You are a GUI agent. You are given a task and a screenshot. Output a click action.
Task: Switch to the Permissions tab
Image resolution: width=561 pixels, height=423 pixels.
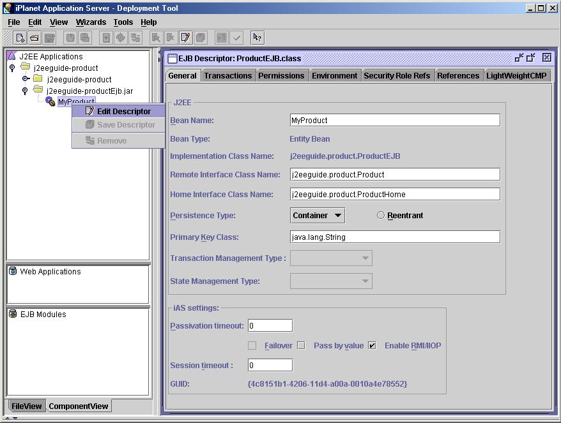pyautogui.click(x=281, y=76)
